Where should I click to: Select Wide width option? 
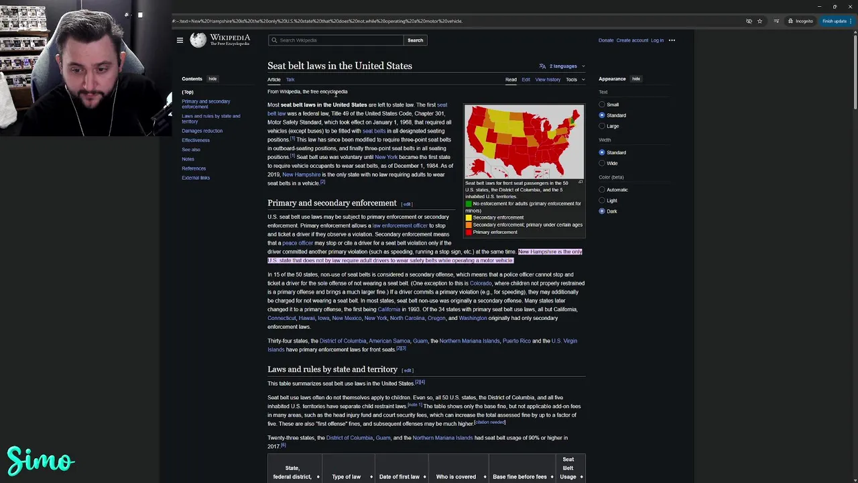coord(602,163)
